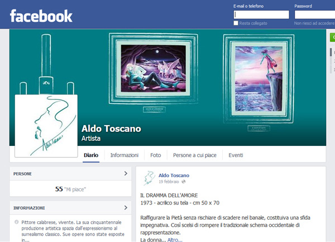Open Aldo Toscano's signature profile picture
This screenshot has height=242, width=335.
[46, 126]
